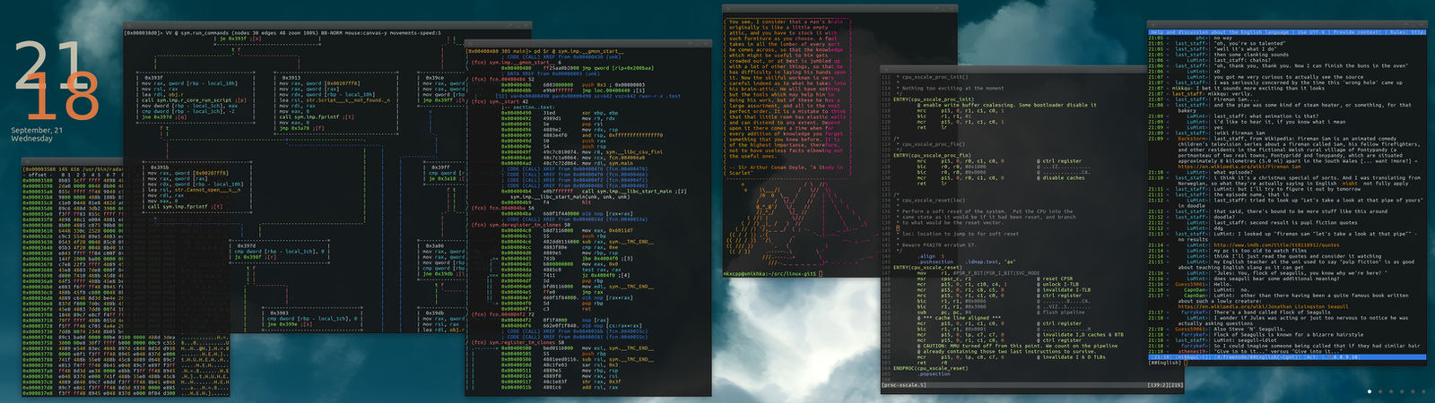Click the "sym.register_tm_clones 50" function label

[x=514, y=341]
